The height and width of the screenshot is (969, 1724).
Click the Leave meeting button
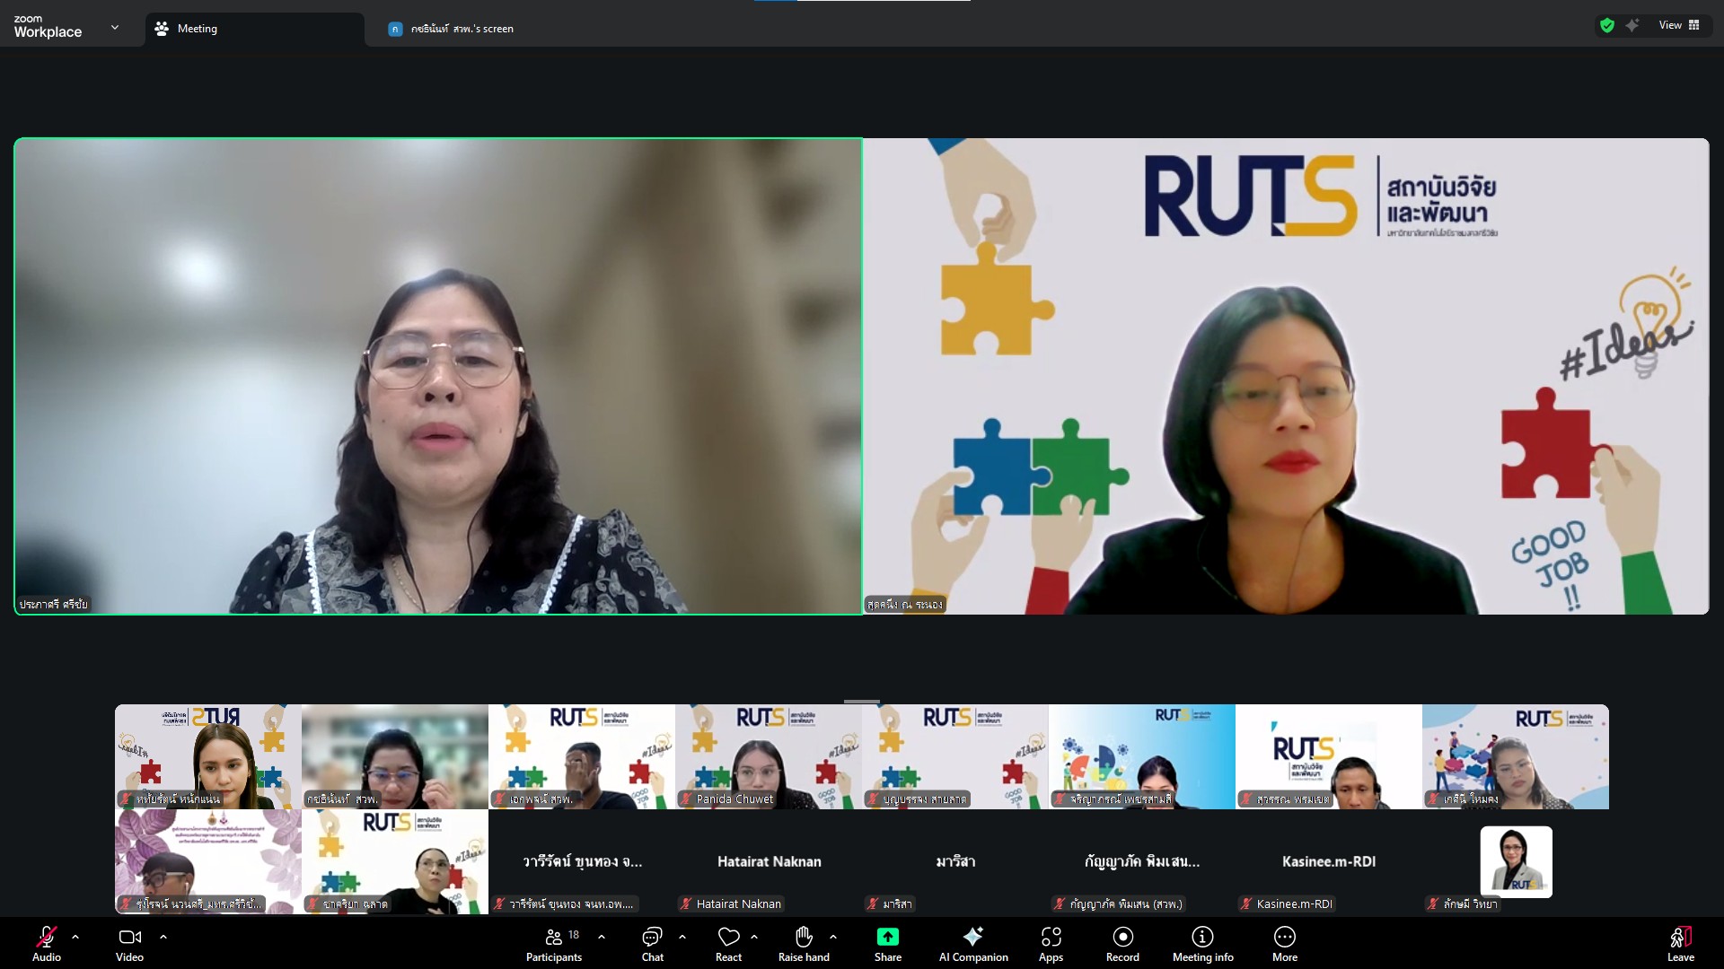(x=1680, y=943)
